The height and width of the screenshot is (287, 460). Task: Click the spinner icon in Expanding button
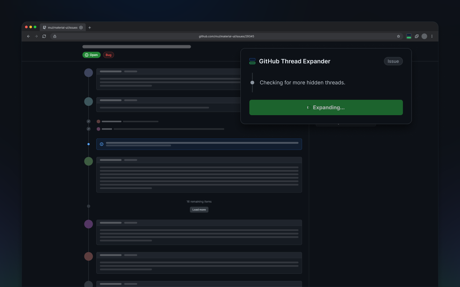[309, 108]
